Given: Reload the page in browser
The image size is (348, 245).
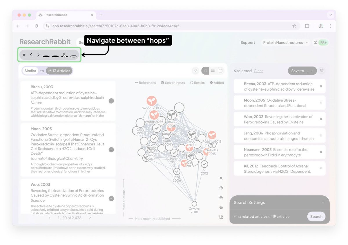Looking at the screenshot, I should [x=36, y=26].
